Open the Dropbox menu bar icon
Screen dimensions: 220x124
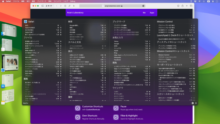(x=195, y=1)
